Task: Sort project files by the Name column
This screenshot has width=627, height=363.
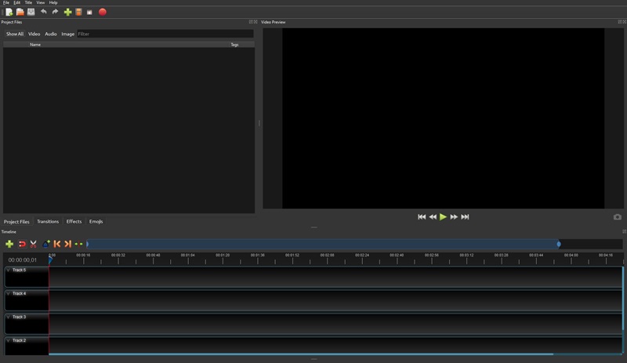Action: pyautogui.click(x=35, y=45)
